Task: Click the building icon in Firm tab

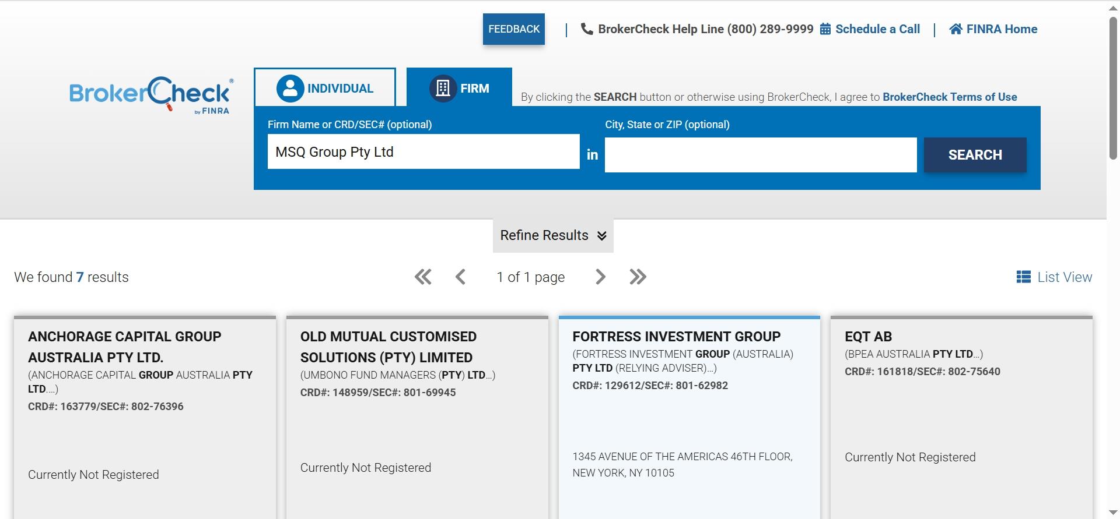Action: pyautogui.click(x=443, y=89)
